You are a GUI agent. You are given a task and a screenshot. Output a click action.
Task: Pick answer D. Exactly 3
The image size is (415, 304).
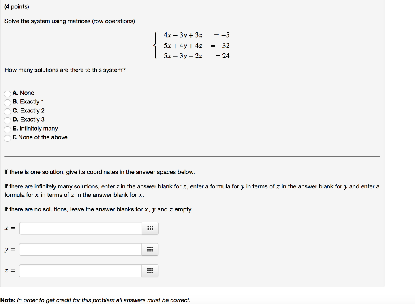coord(7,120)
